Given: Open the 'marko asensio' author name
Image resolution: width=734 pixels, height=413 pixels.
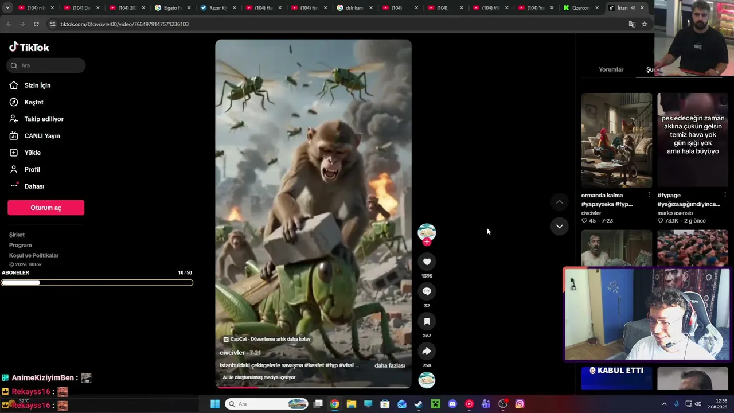Looking at the screenshot, I should point(675,213).
